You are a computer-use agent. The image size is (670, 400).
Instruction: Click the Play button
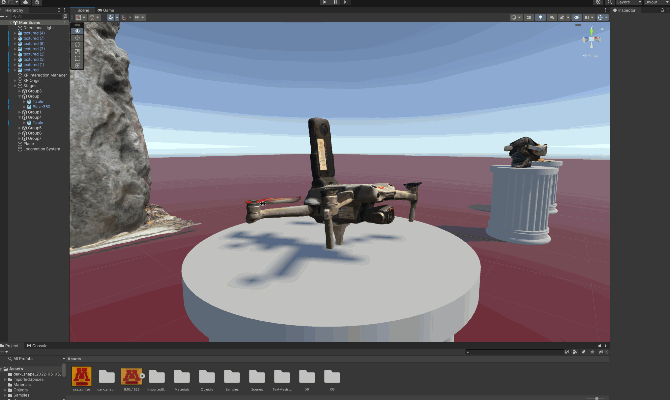(x=325, y=2)
